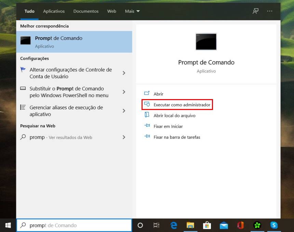
Task: Open Task View on the taskbar
Action: click(156, 225)
